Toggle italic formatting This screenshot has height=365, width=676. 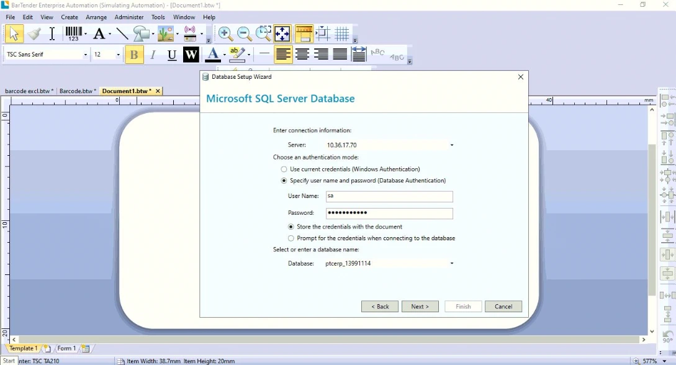tap(153, 55)
